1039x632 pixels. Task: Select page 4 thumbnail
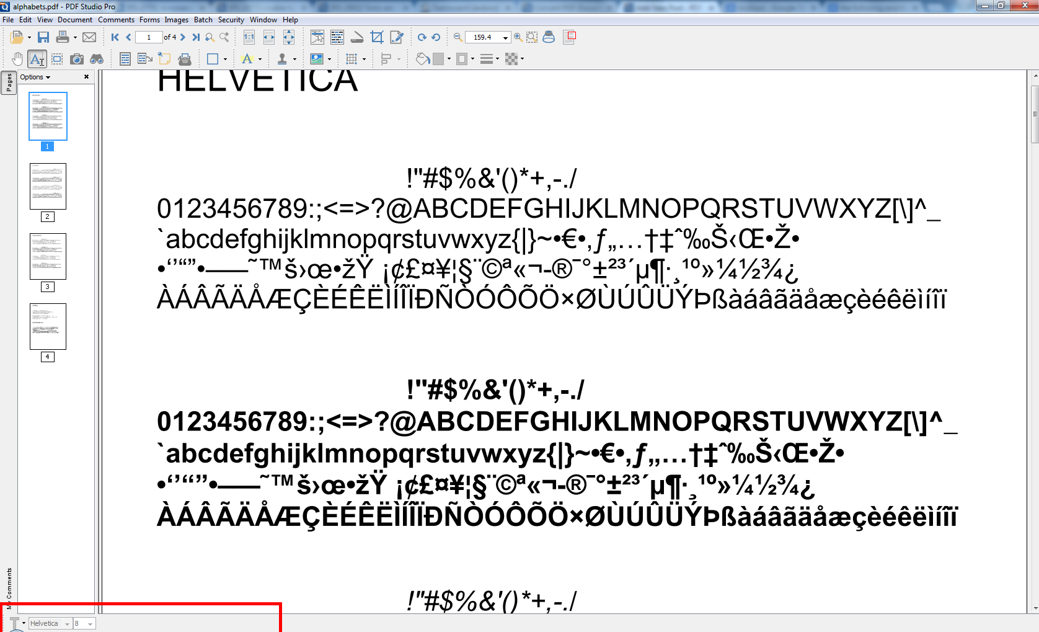(x=48, y=327)
